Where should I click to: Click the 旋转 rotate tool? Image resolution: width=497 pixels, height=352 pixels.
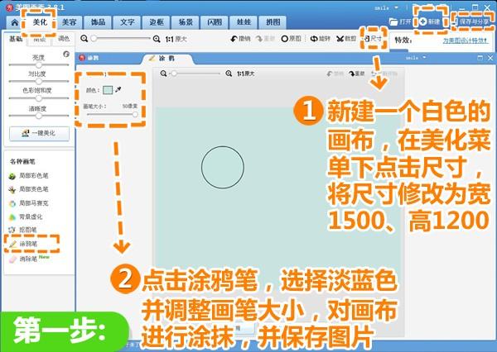coord(321,39)
